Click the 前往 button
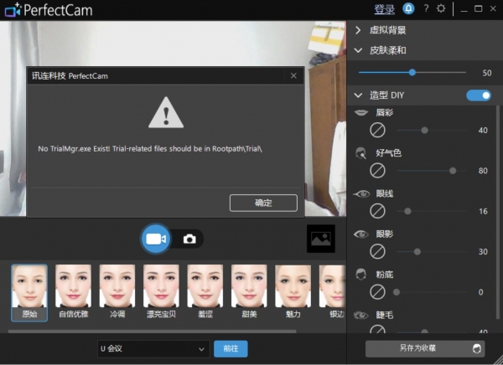The image size is (503, 365). click(231, 348)
